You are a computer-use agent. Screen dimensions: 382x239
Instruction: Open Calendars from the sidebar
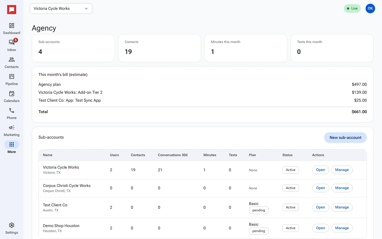[12, 97]
